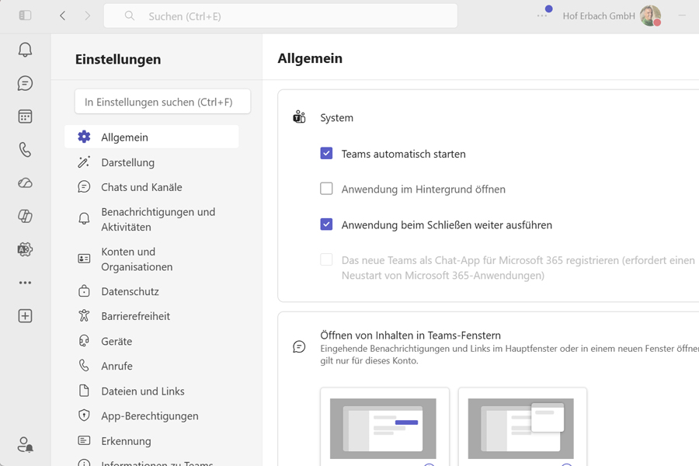
Task: Open Dateien und Links settings
Action: (151, 391)
